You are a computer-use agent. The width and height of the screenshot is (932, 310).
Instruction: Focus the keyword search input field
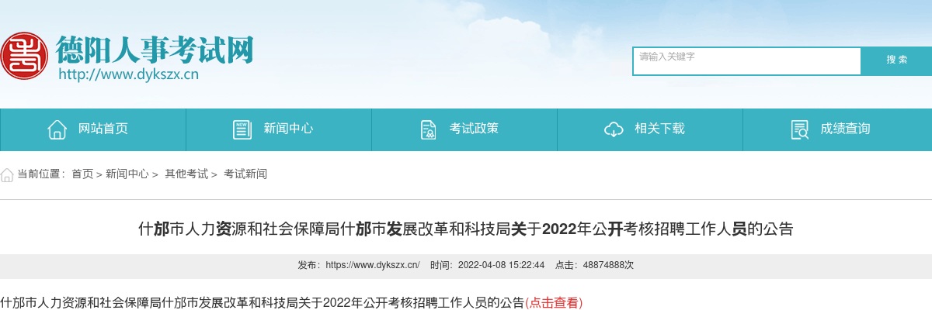[x=747, y=61]
